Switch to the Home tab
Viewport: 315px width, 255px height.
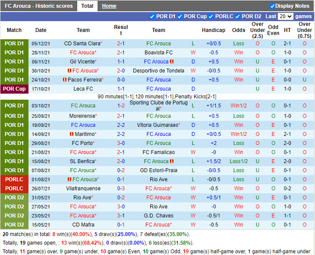[109, 6]
